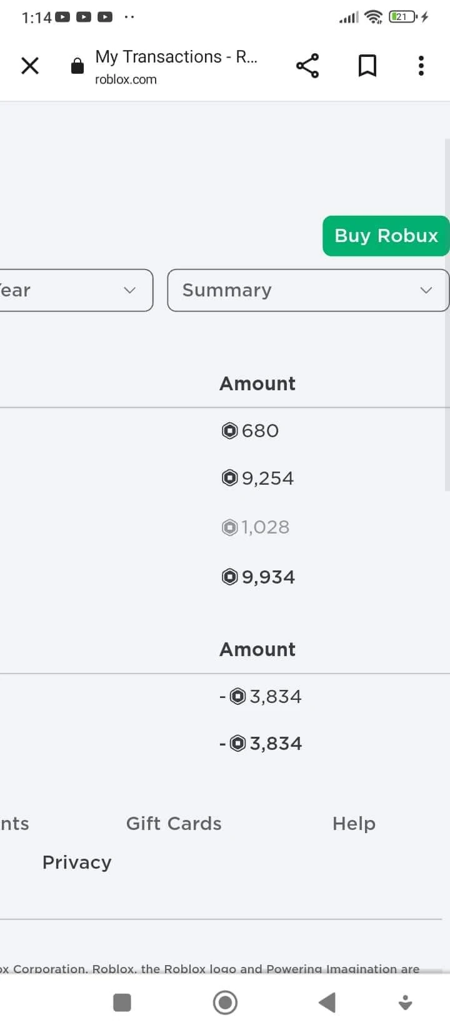Image resolution: width=450 pixels, height=1032 pixels.
Task: Click the Robux icon next to 9,934
Action: (x=230, y=577)
